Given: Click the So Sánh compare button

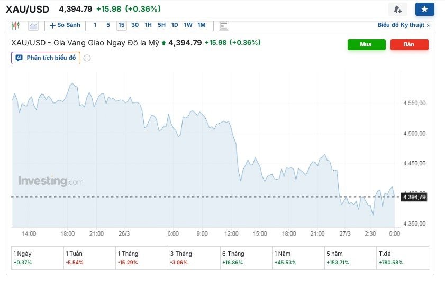Looking at the screenshot, I should tap(65, 25).
